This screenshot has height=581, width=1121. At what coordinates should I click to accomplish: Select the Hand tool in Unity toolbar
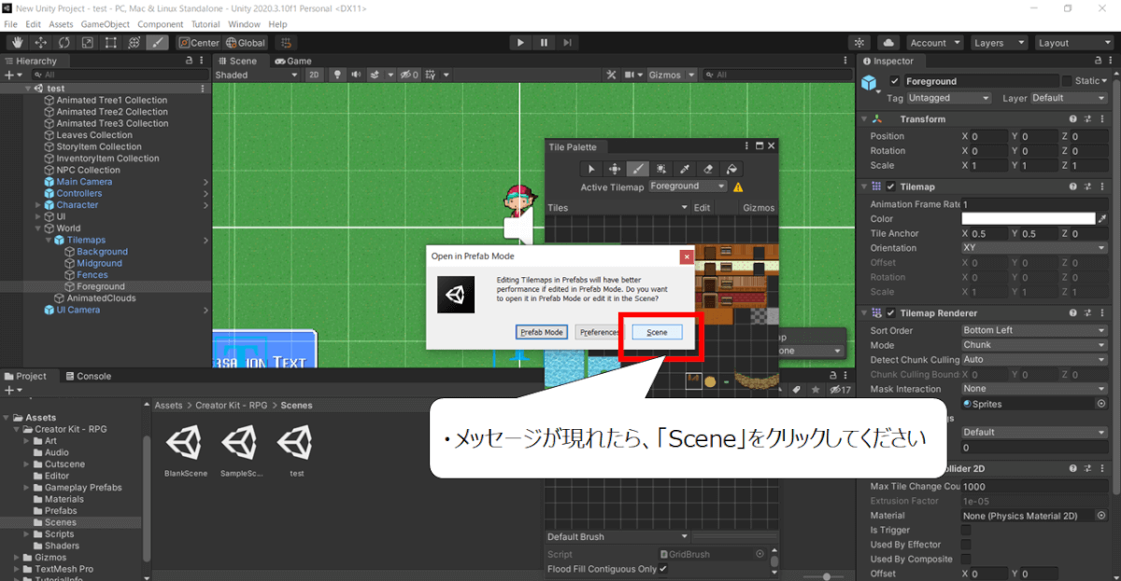point(18,43)
